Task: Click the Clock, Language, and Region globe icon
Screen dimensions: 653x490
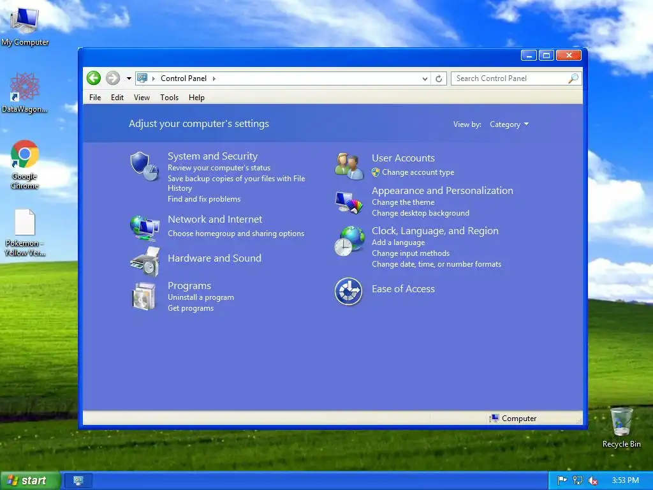Action: pos(349,241)
